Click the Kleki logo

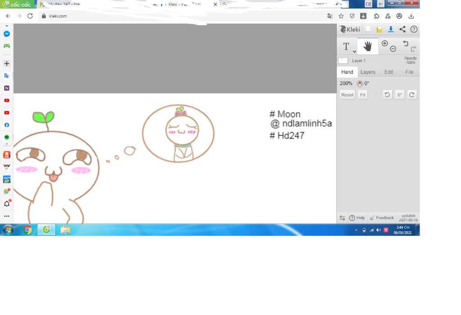tap(350, 29)
